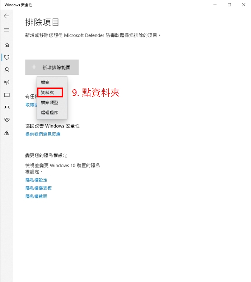Image resolution: width=251 pixels, height=282 pixels.
Task: Open 提供我們意見反應 feedback link
Action: [x=43, y=134]
